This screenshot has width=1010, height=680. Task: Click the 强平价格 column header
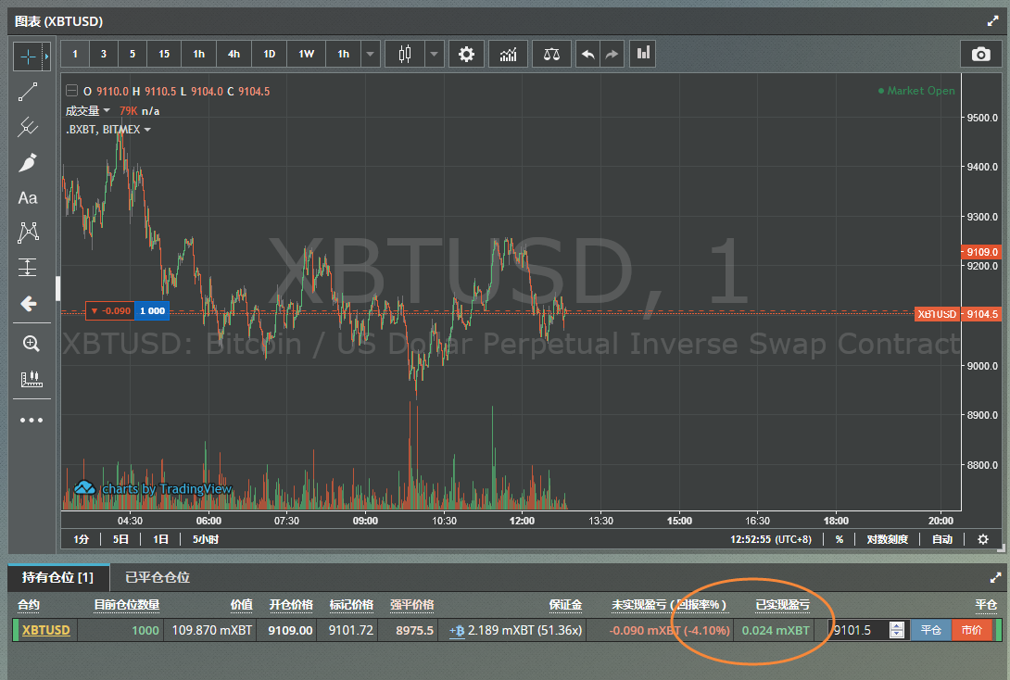point(411,605)
